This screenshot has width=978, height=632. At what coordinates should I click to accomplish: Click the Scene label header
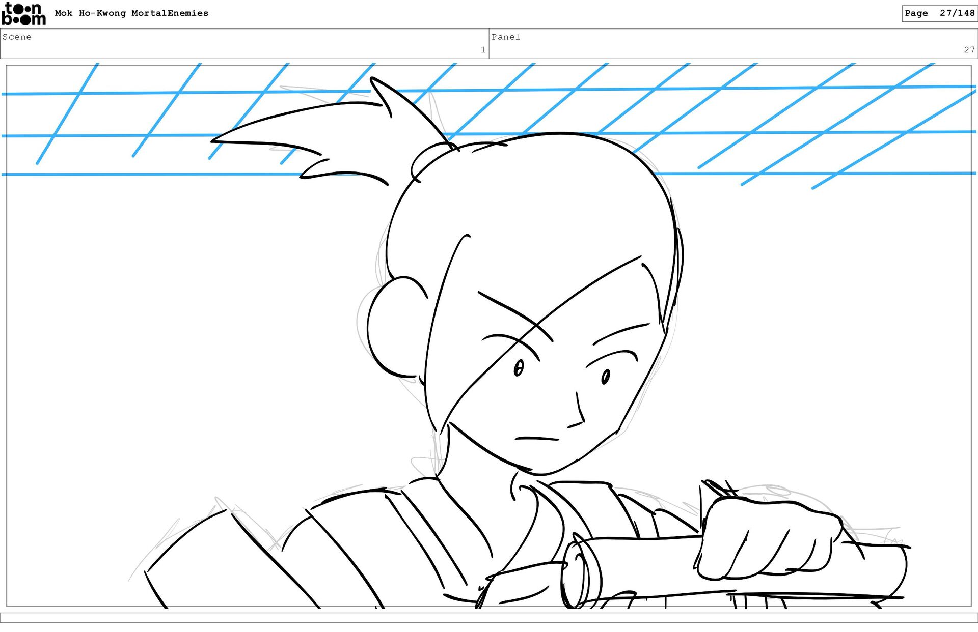[x=17, y=37]
